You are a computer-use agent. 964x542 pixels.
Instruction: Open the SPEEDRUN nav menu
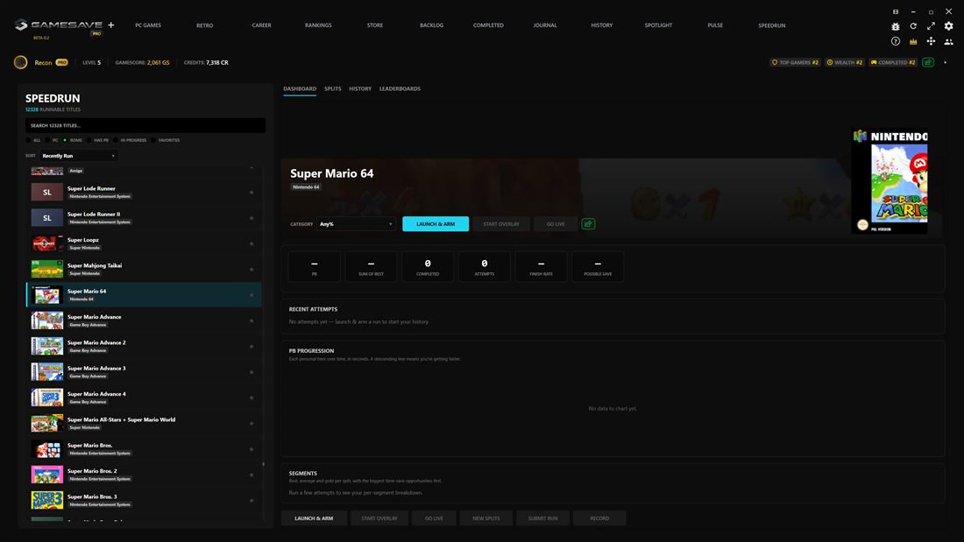(x=771, y=25)
